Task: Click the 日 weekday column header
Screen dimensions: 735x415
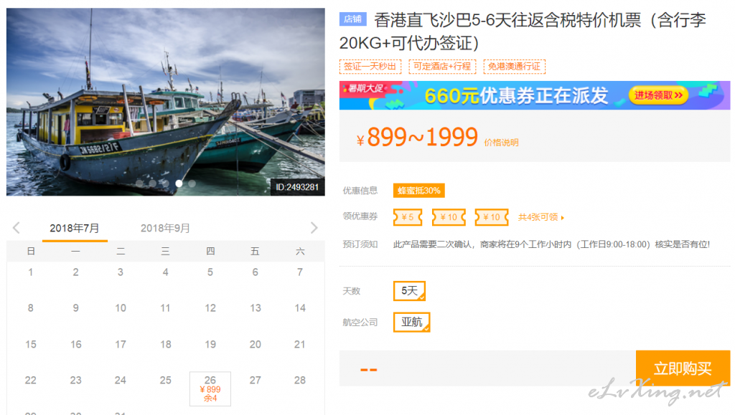Action: [x=30, y=252]
